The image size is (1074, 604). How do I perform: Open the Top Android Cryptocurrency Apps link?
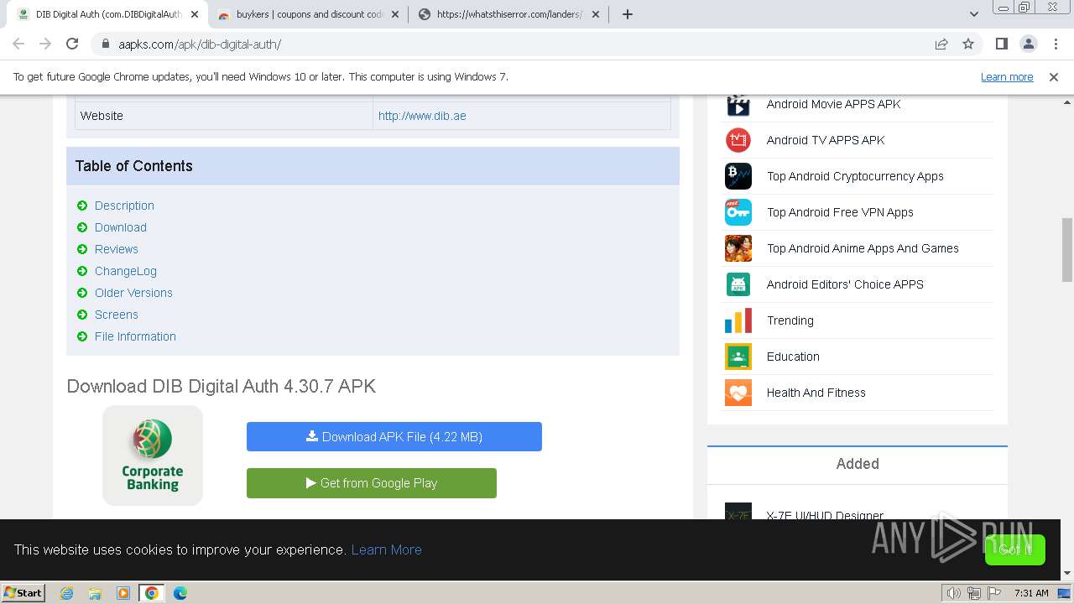[855, 176]
